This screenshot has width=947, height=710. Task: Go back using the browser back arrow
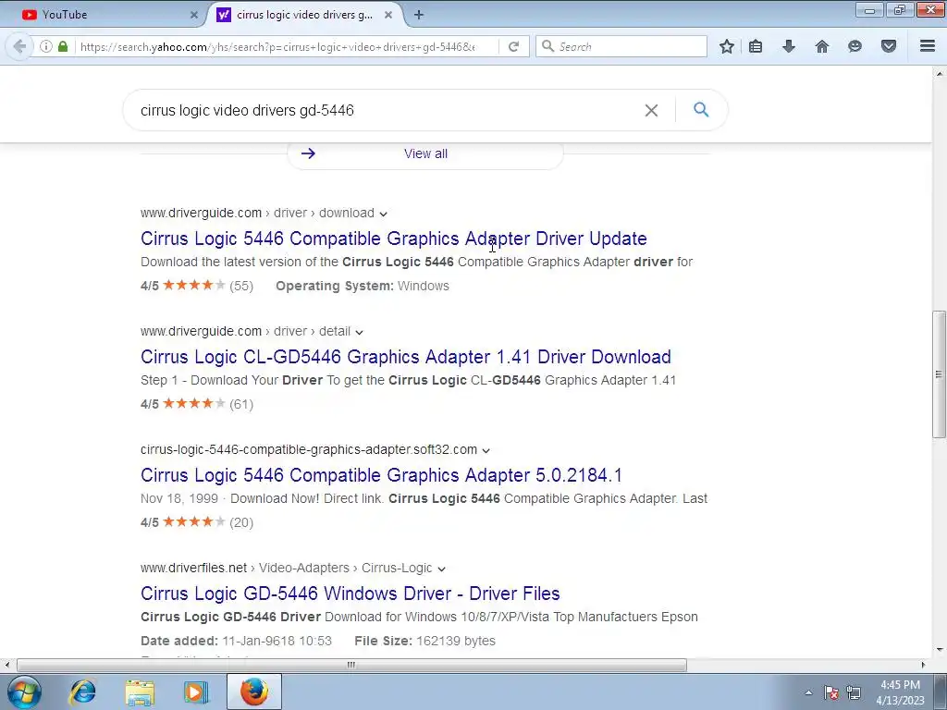click(x=19, y=46)
